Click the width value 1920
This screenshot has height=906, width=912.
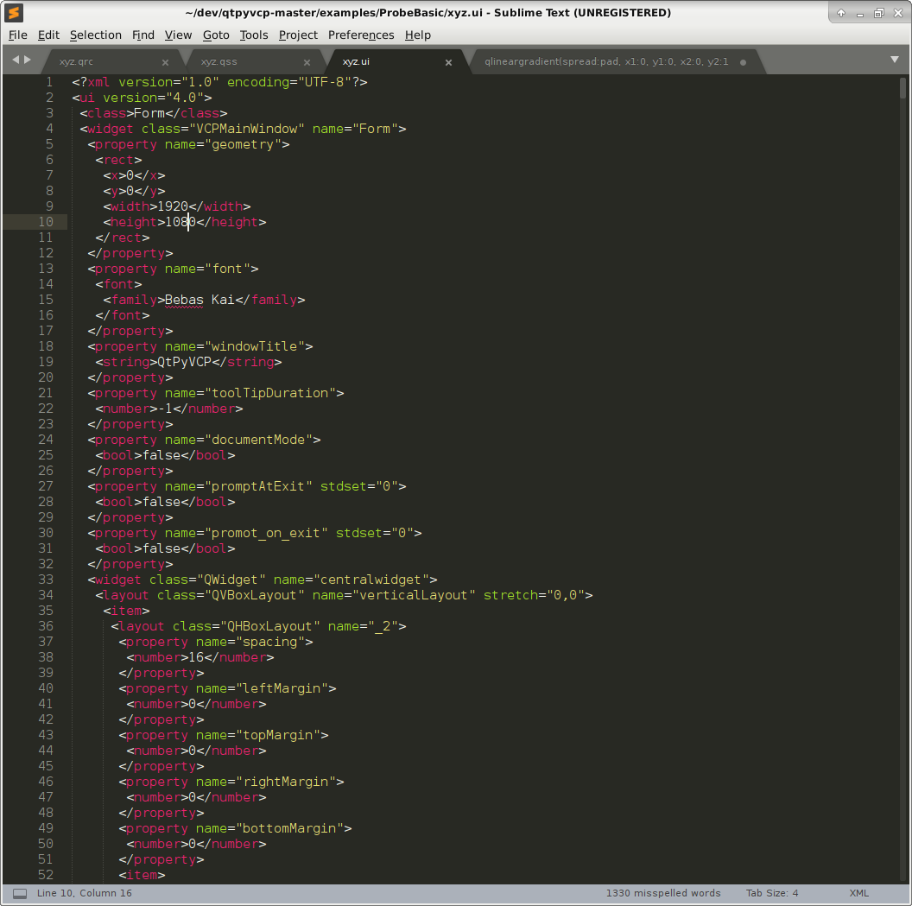[173, 206]
